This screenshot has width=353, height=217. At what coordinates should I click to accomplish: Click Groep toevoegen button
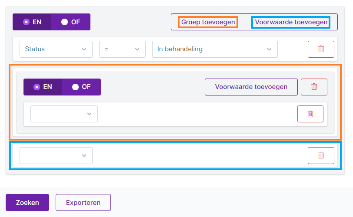click(208, 22)
